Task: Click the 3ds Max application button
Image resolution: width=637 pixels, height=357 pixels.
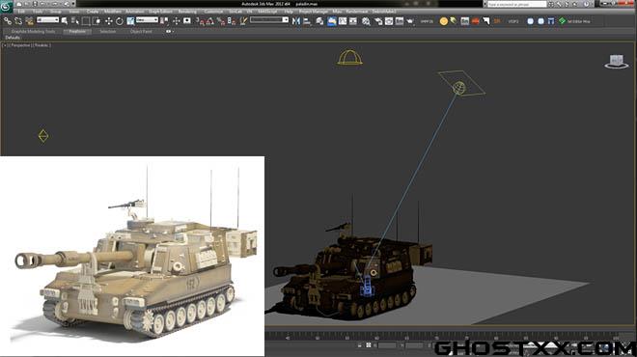Action: tap(6, 6)
